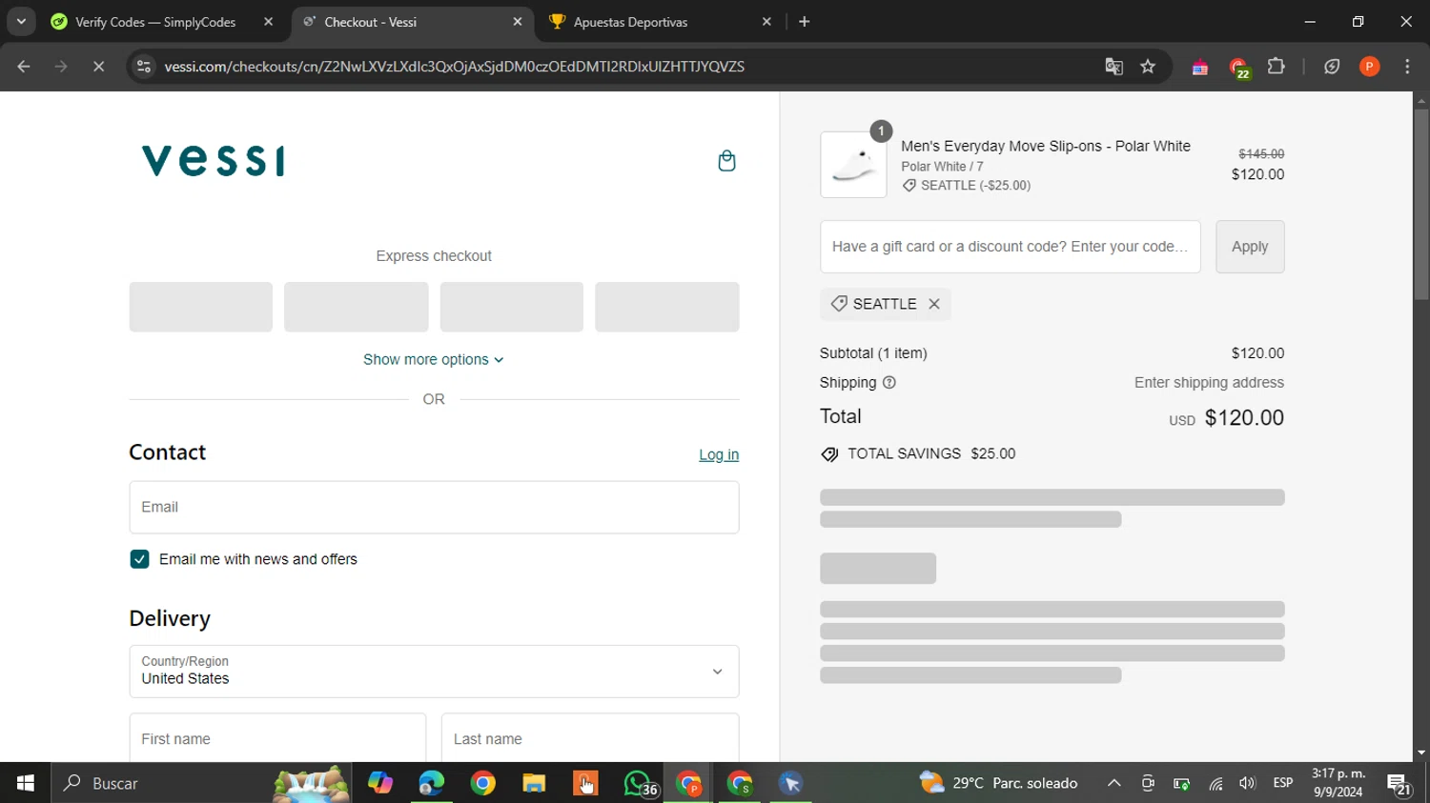Open the volume control in system tray
Screen dimensions: 1430x803
[x=1247, y=783]
